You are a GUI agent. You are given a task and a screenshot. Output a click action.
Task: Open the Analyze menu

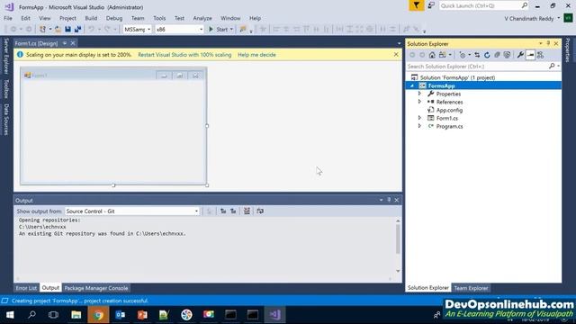point(202,18)
